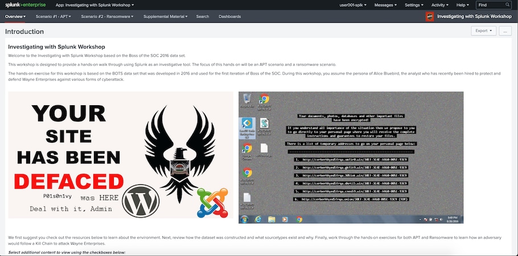Open Scenario #2 - Ransomware menu

pyautogui.click(x=107, y=16)
